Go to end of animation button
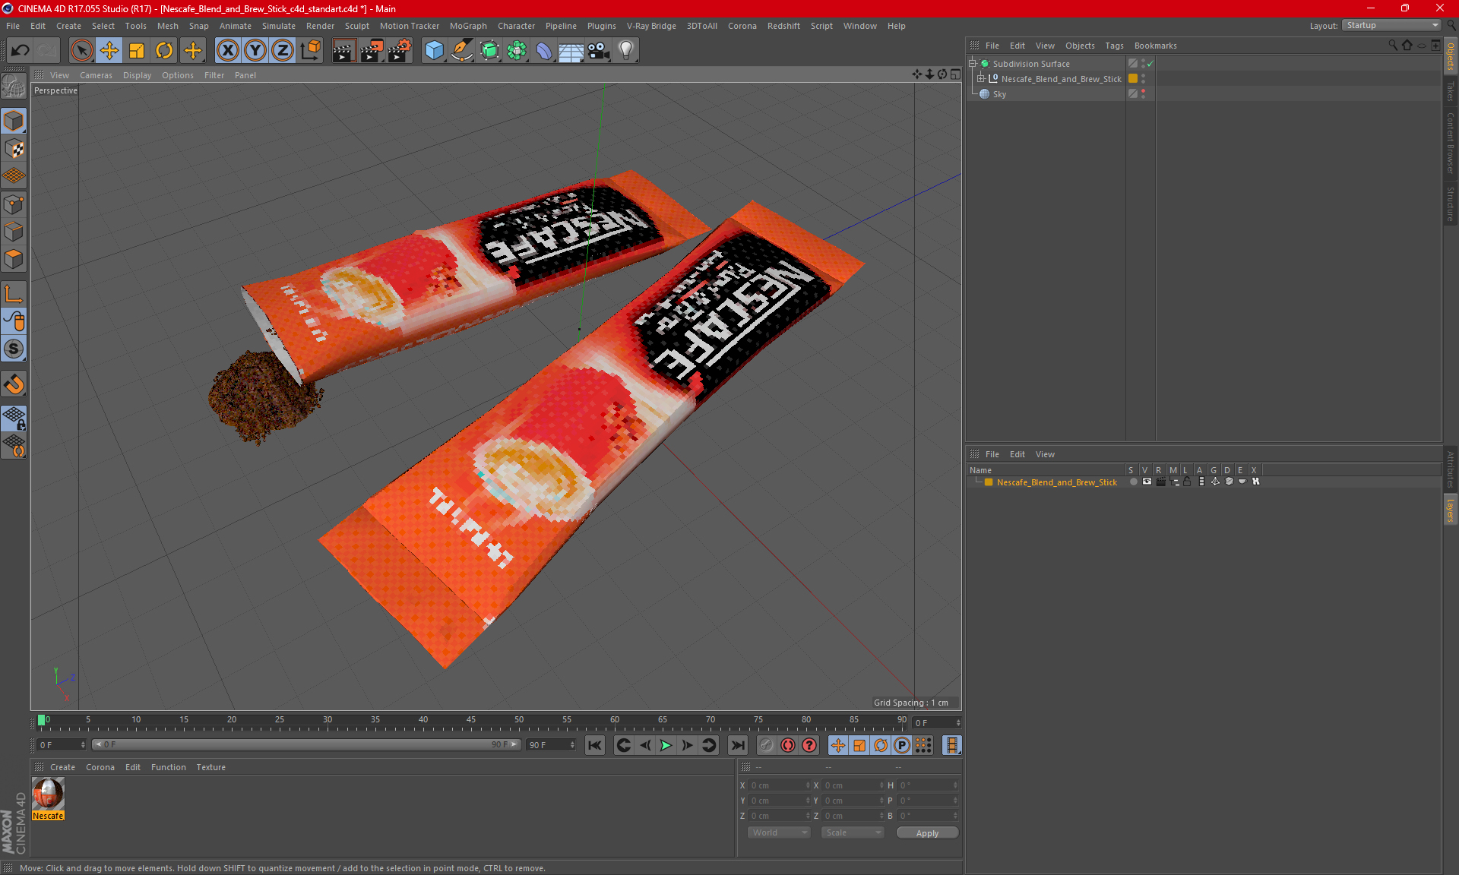The height and width of the screenshot is (875, 1459). coord(737,745)
